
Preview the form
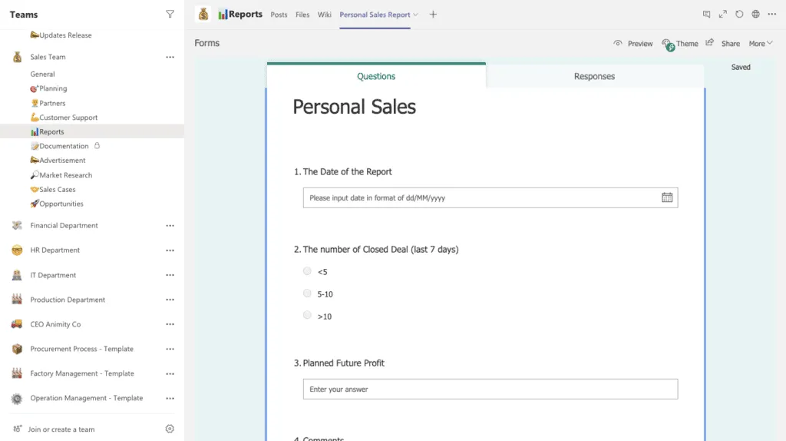coord(633,44)
